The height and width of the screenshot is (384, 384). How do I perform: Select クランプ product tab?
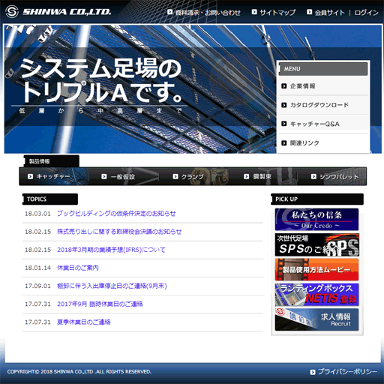click(x=193, y=176)
